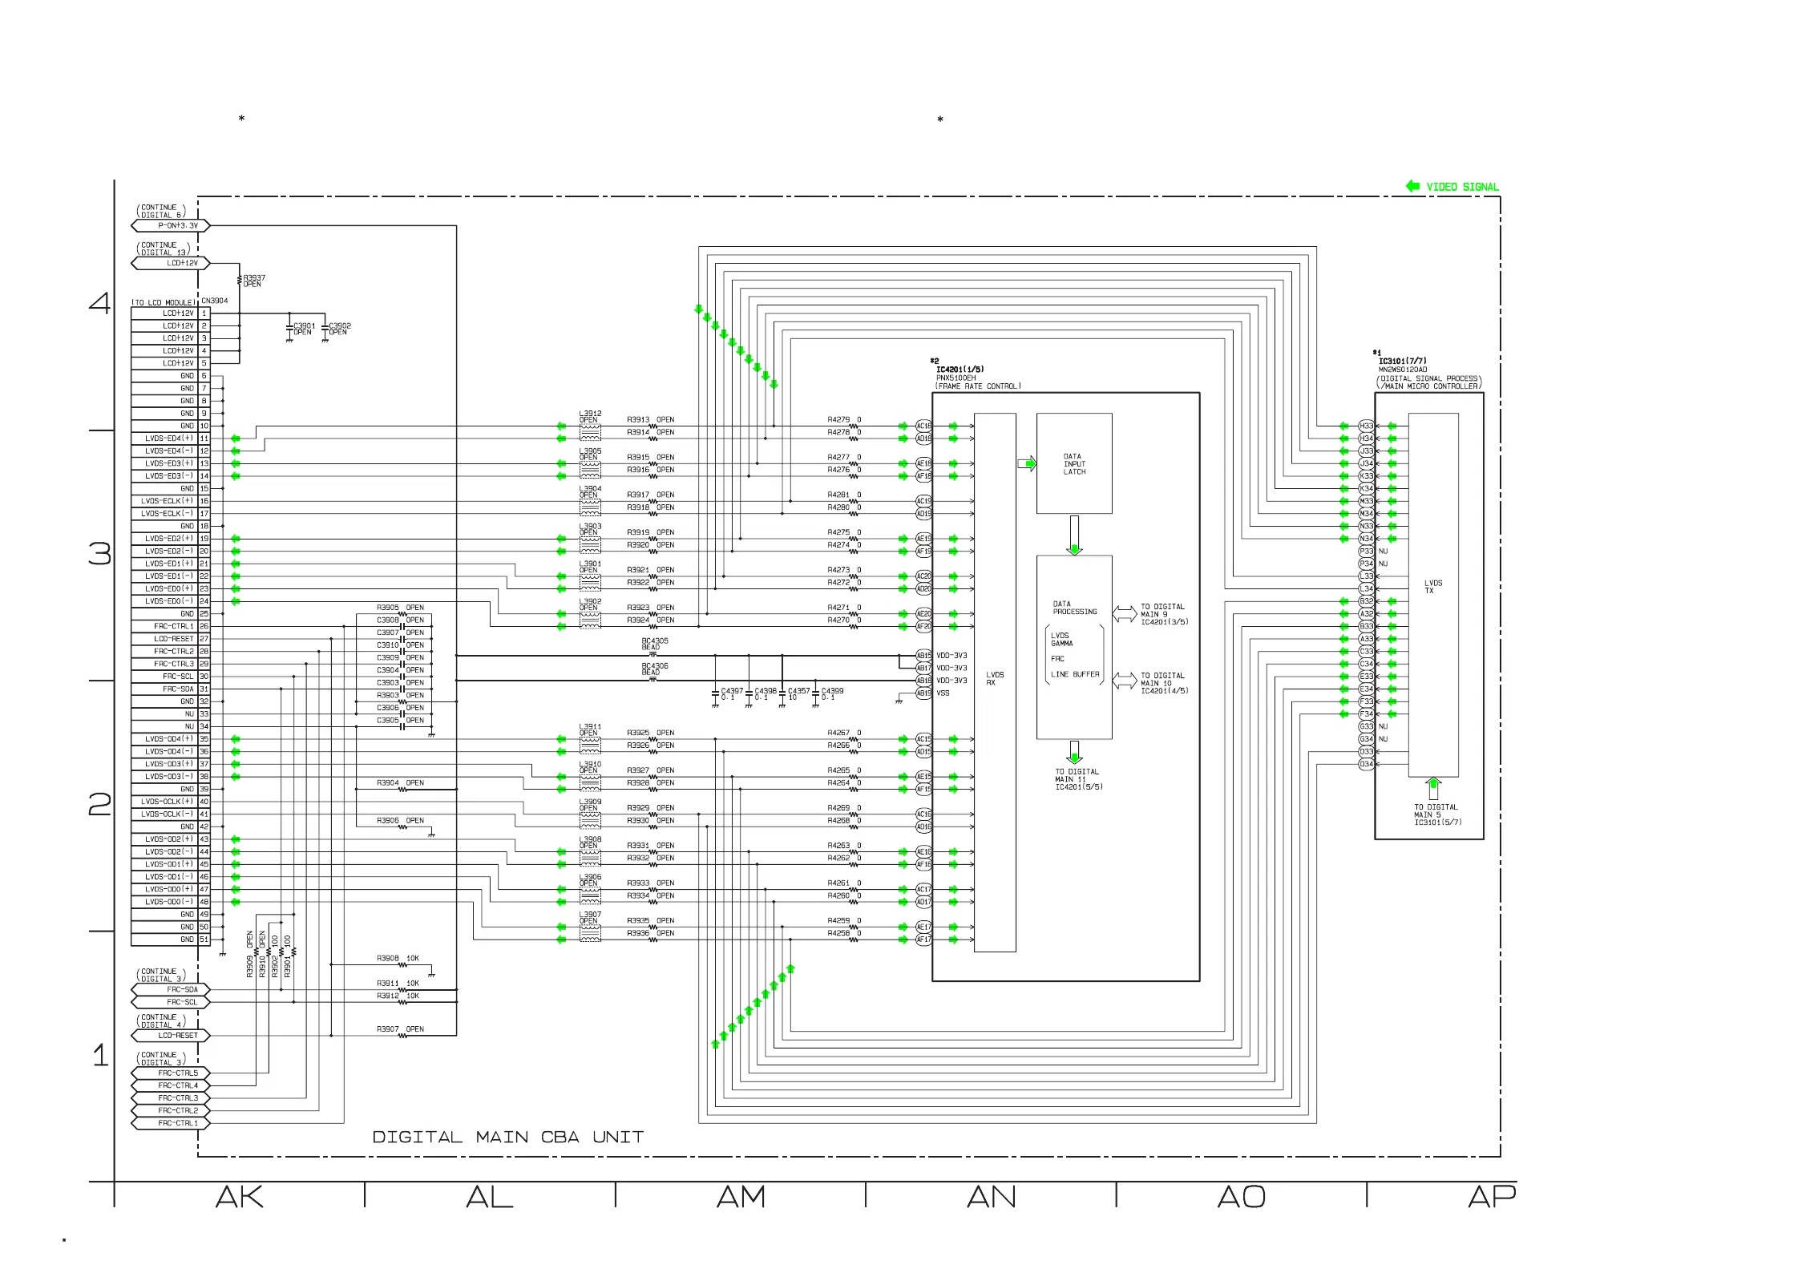This screenshot has width=1818, height=1273.
Task: Click the BC4305 BEAD label
Action: (x=654, y=644)
